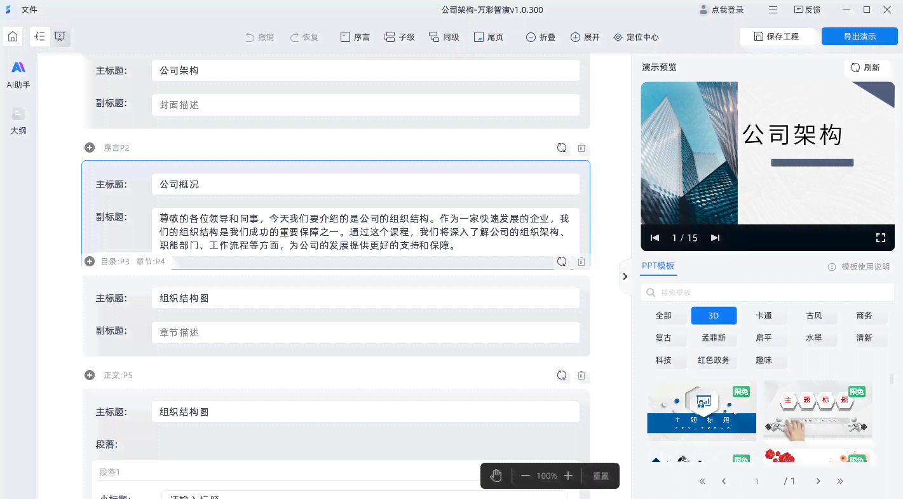903x499 pixels.
Task: Filter templates by 全部
Action: pyautogui.click(x=663, y=316)
